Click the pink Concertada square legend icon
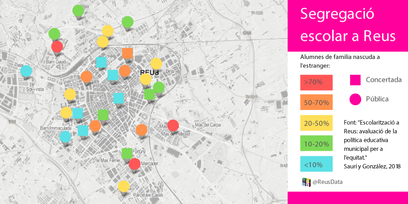 355,80
